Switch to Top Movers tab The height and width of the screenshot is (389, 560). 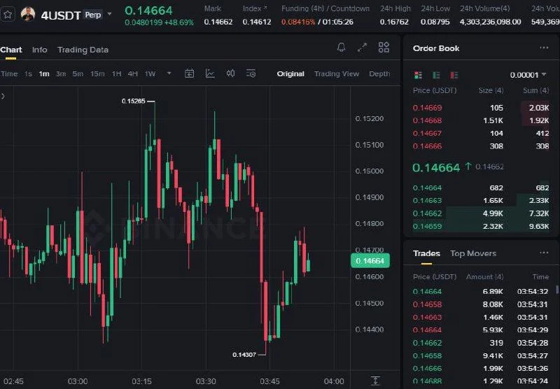473,253
